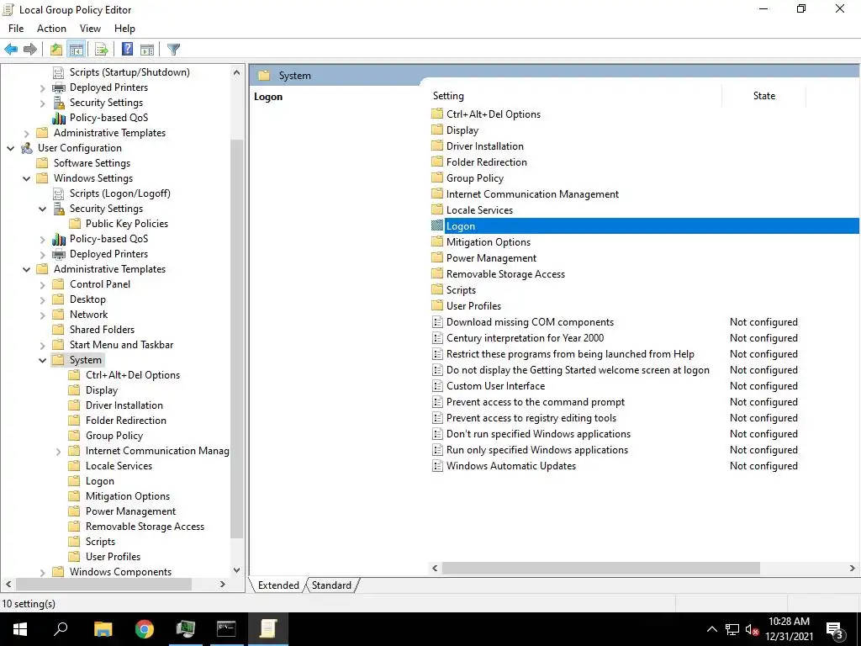Click the Filter funnel toolbar icon
Screen dimensions: 861x646
point(173,50)
